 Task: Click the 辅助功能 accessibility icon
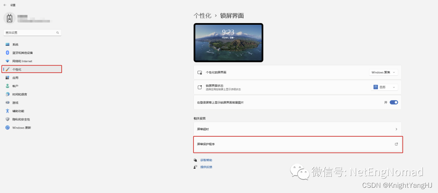8,111
